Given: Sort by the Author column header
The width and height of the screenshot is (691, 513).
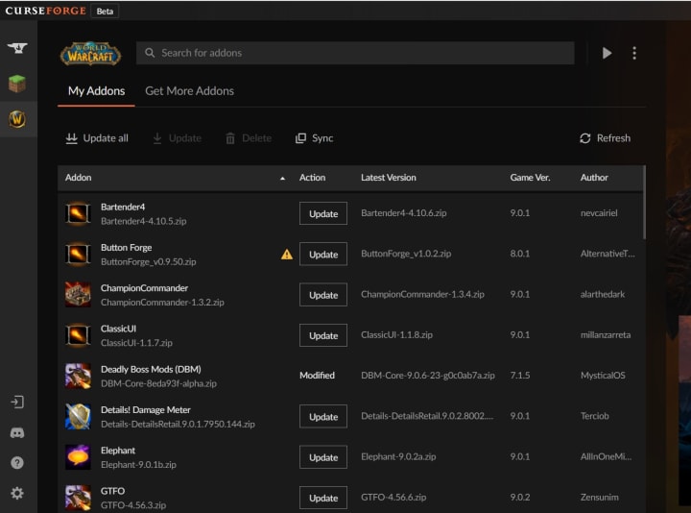Looking at the screenshot, I should [x=594, y=178].
